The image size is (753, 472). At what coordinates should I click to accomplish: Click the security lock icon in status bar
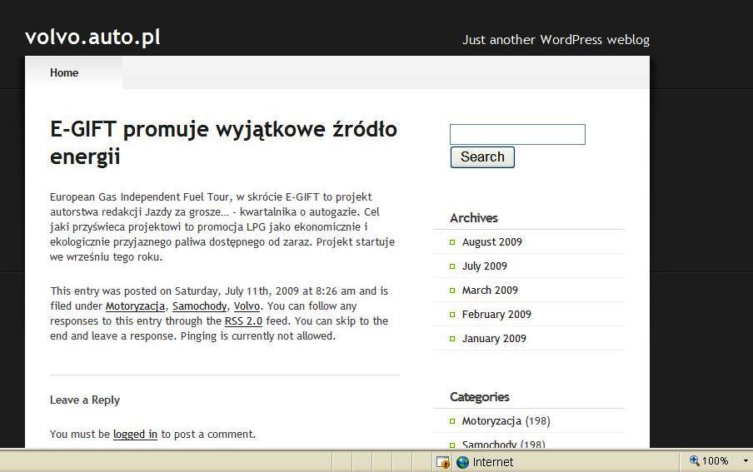coord(443,462)
